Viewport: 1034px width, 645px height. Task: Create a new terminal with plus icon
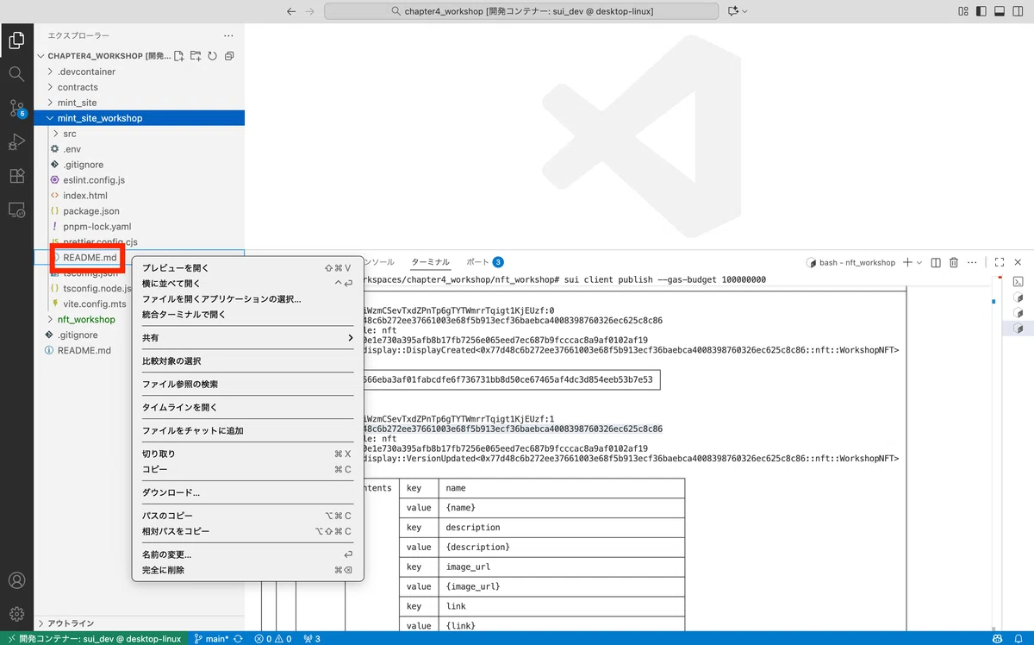(x=907, y=262)
